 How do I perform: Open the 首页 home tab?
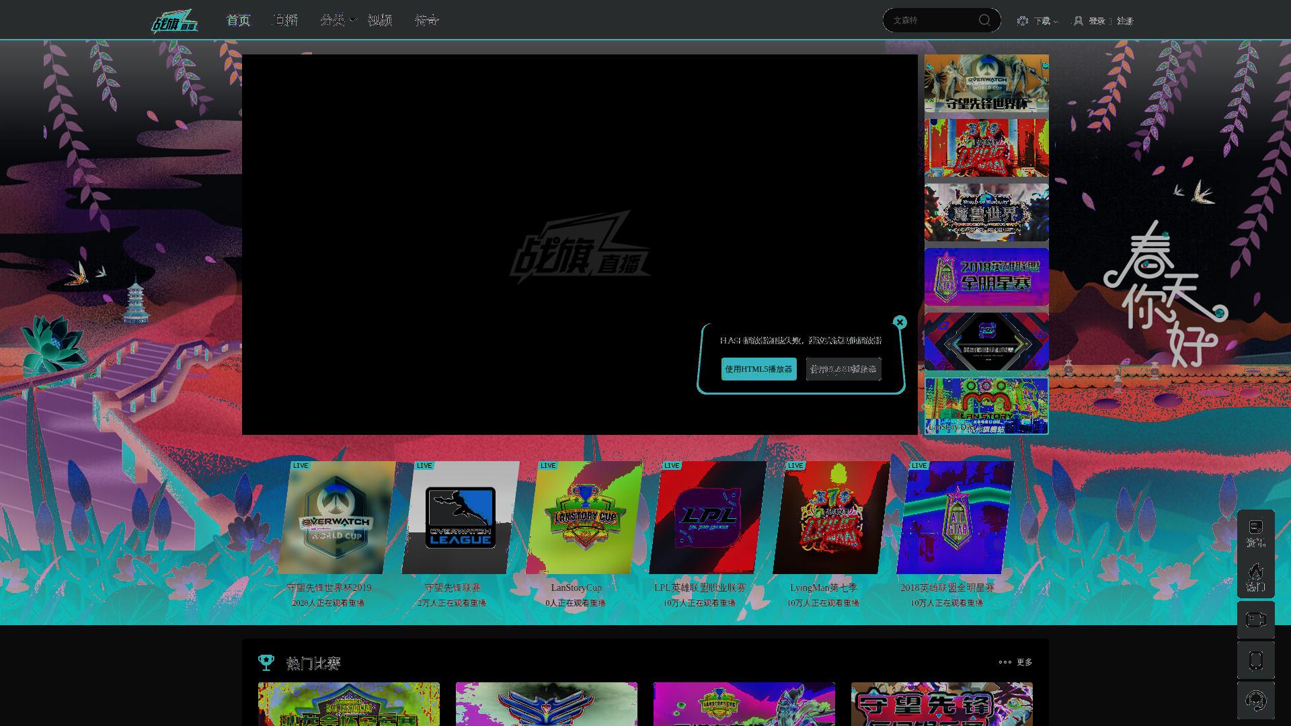coord(238,20)
